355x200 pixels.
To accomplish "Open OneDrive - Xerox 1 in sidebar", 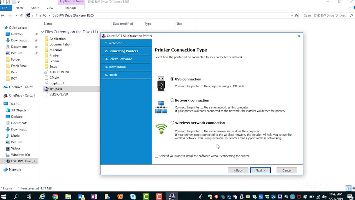I will 22,96.
